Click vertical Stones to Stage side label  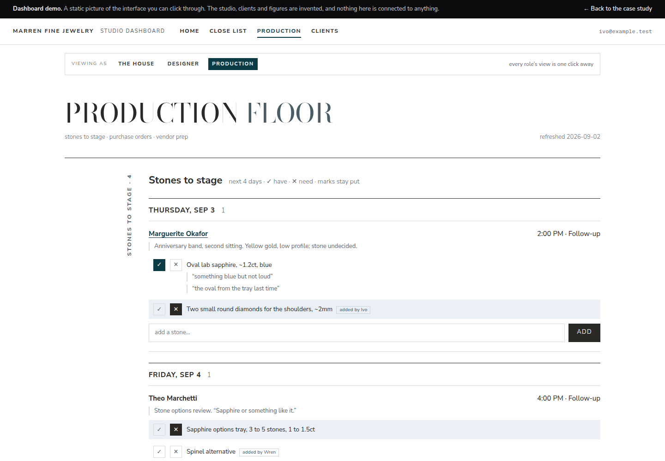[129, 215]
